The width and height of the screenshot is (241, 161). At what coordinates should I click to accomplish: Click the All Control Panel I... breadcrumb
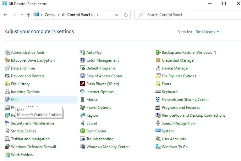pyautogui.click(x=78, y=15)
